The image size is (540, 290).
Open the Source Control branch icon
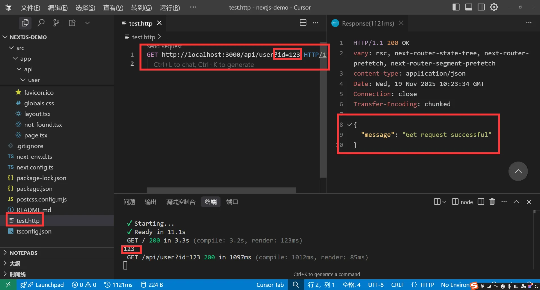[56, 23]
